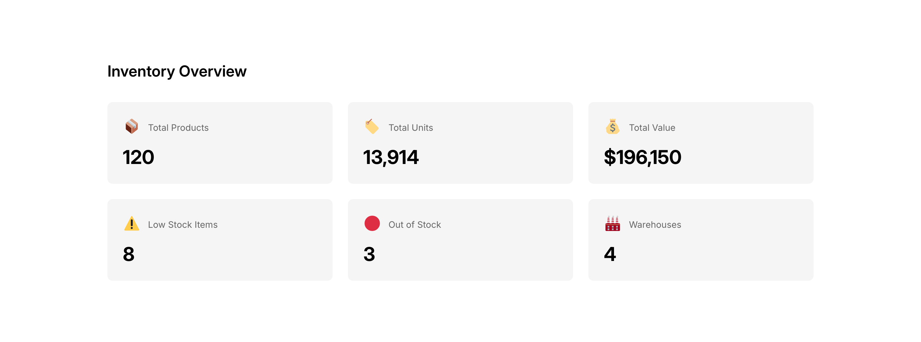Click the red circle icon
The height and width of the screenshot is (342, 921).
coord(372,224)
